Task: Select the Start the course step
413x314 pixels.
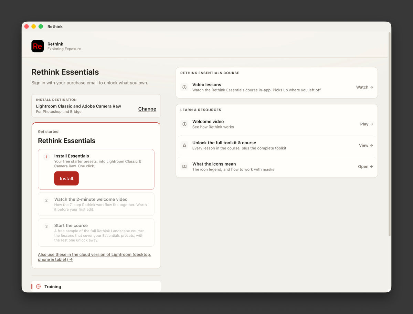Action: 96,233
